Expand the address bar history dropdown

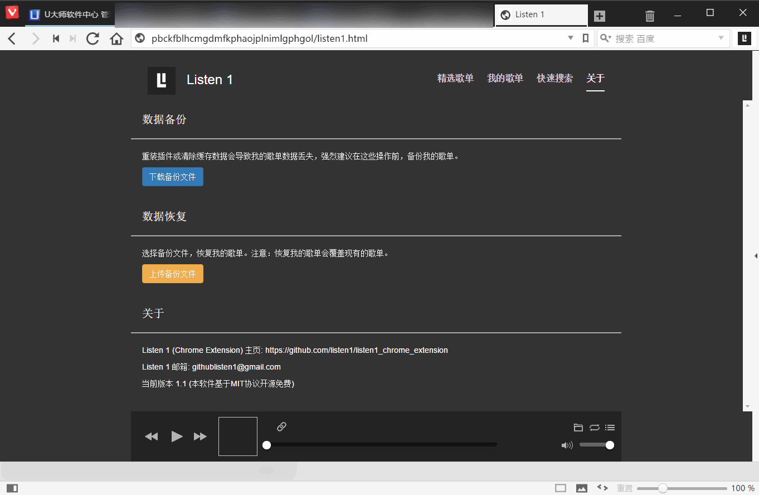(571, 38)
